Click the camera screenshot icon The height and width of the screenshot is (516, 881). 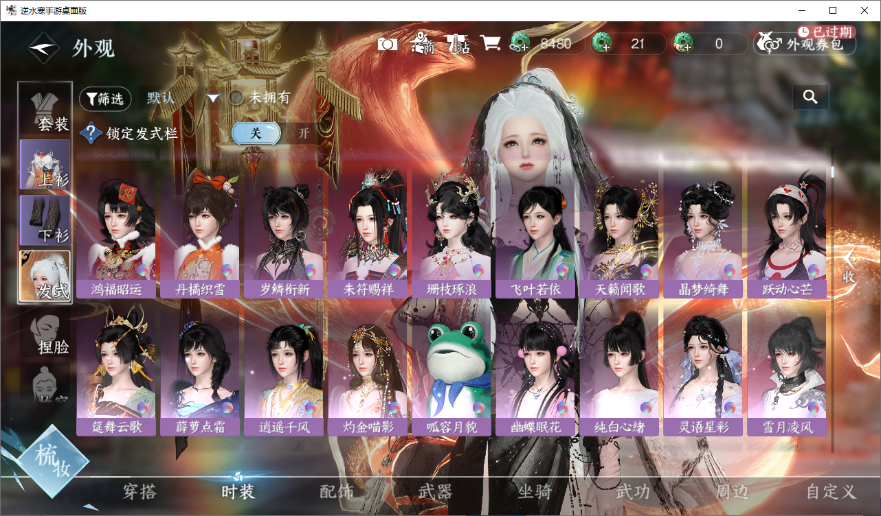pos(388,44)
